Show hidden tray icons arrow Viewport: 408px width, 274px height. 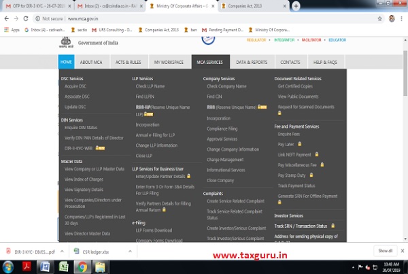click(x=353, y=267)
